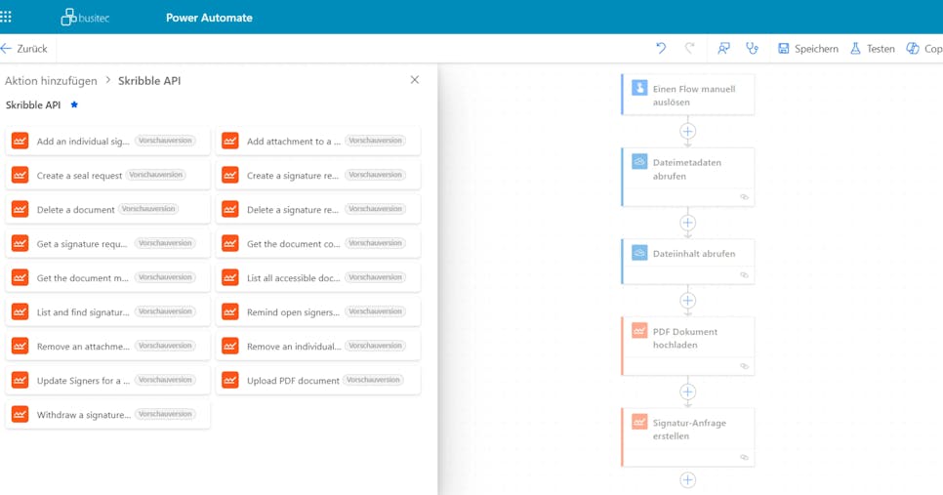Select Add attachment to a signature action
The height and width of the screenshot is (495, 943).
[x=318, y=142]
